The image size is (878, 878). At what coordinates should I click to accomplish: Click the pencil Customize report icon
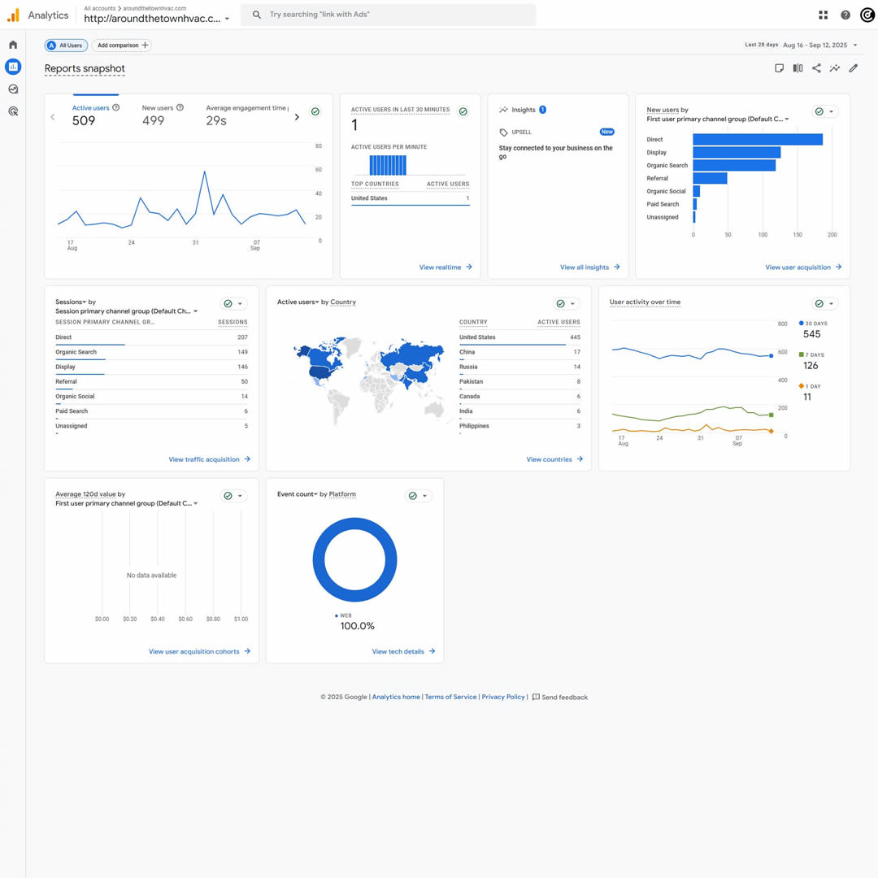[x=854, y=68]
